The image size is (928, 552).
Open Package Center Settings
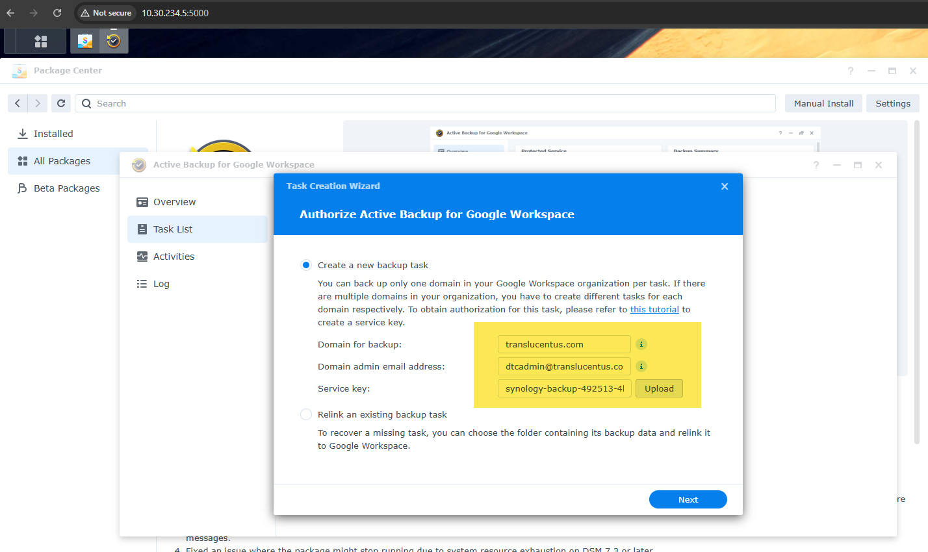tap(893, 103)
